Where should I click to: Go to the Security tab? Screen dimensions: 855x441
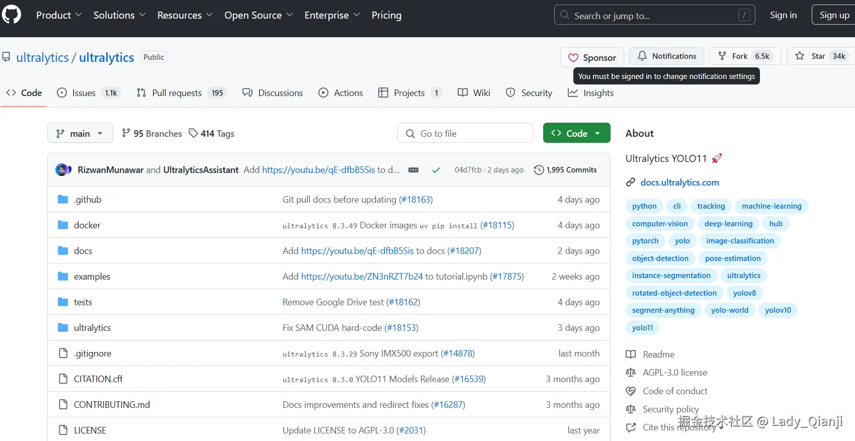[529, 93]
